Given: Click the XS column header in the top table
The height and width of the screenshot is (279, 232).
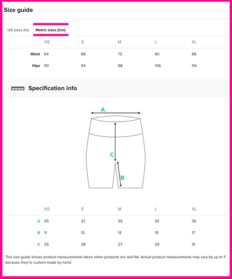Looking at the screenshot, I should coord(47,42).
